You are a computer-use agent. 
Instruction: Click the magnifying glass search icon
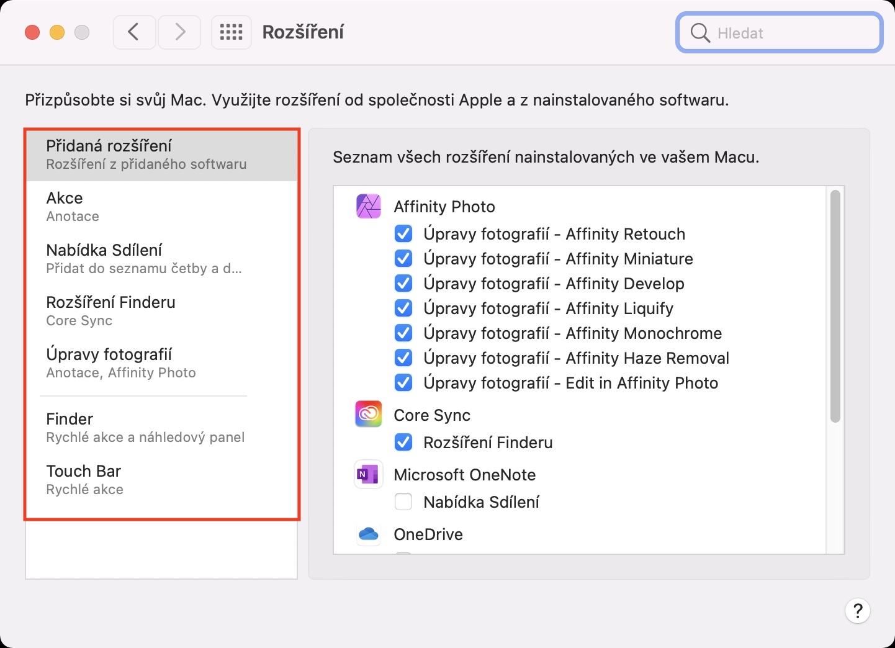coord(700,33)
